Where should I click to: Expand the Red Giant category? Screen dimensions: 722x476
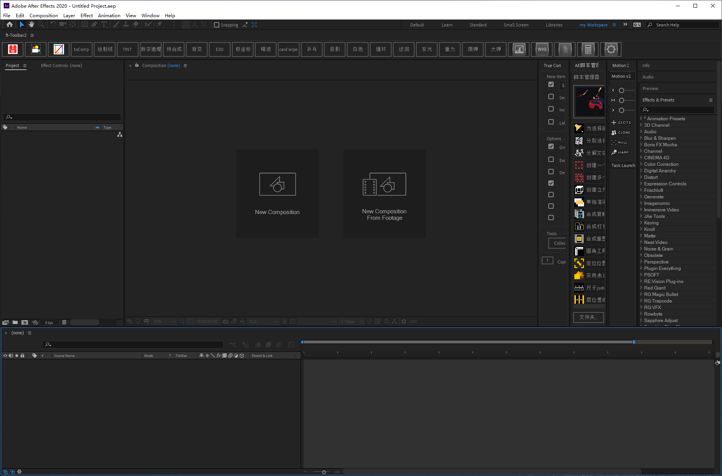(x=641, y=288)
